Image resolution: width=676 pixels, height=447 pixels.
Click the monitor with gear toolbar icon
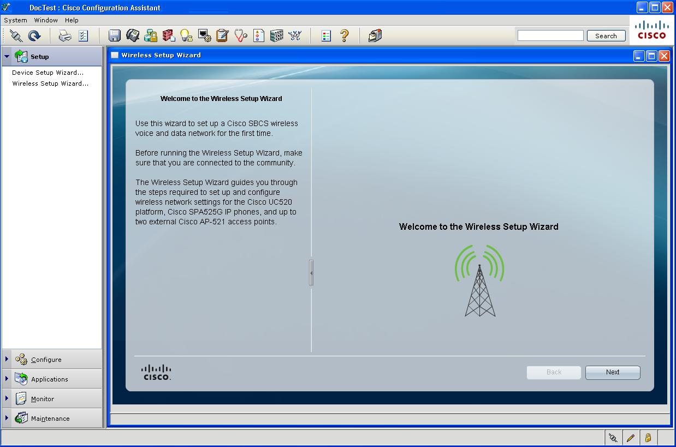pos(205,36)
